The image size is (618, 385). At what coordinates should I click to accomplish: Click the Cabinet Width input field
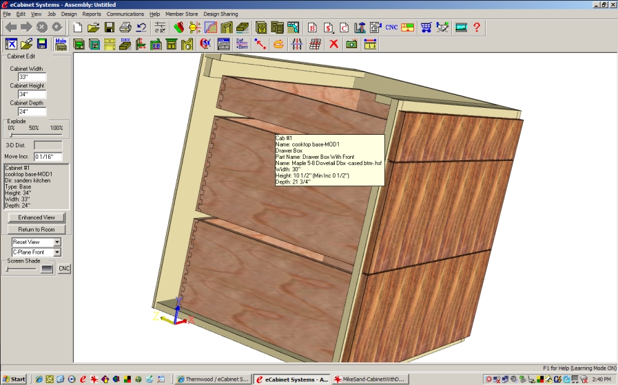[32, 77]
